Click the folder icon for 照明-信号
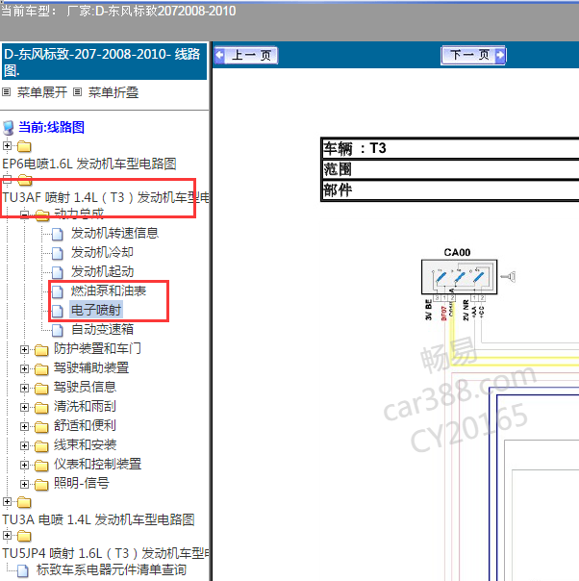Image resolution: width=579 pixels, height=581 pixels. pos(41,485)
